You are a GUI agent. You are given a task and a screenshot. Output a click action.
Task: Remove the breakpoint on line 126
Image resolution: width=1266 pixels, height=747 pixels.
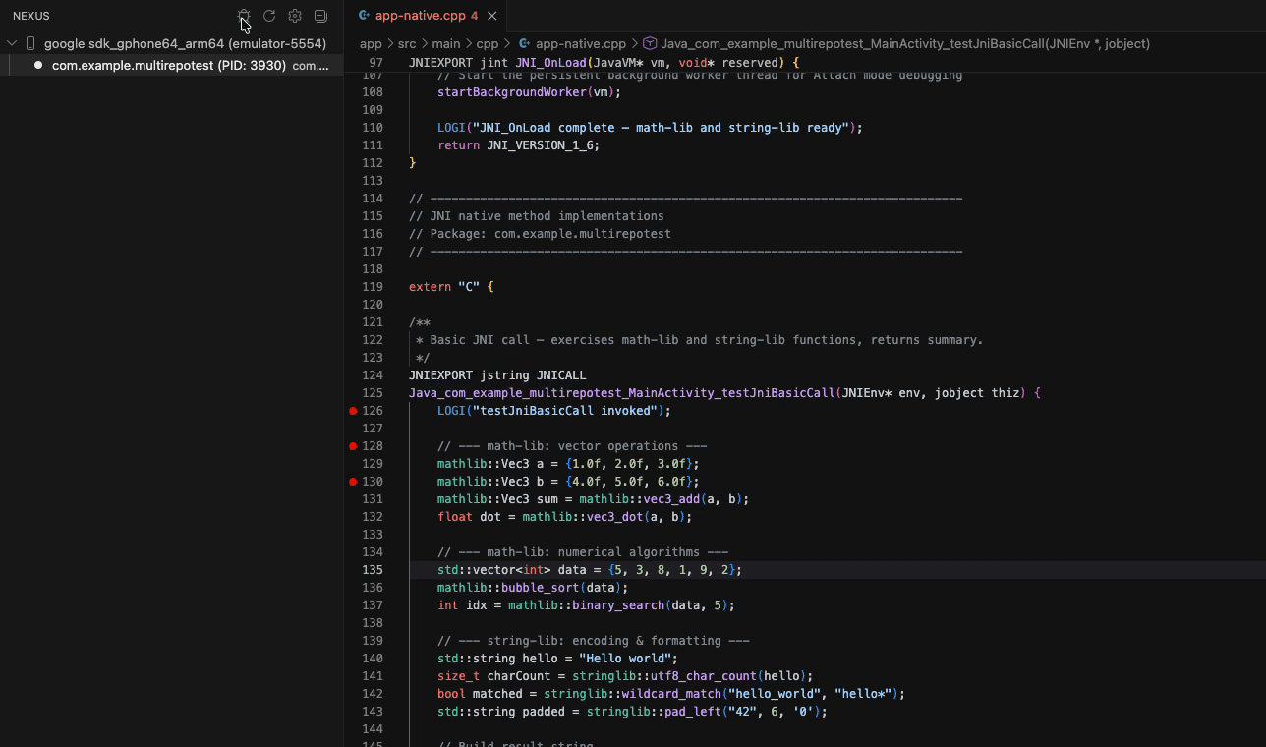point(354,411)
